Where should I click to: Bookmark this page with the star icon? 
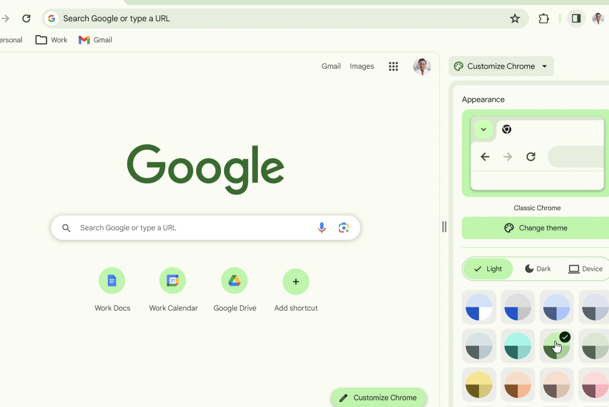(515, 18)
